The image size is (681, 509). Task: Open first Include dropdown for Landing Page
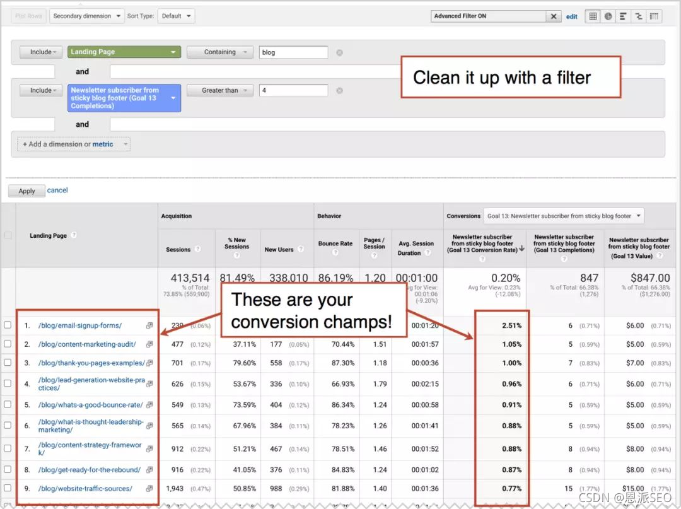click(41, 52)
